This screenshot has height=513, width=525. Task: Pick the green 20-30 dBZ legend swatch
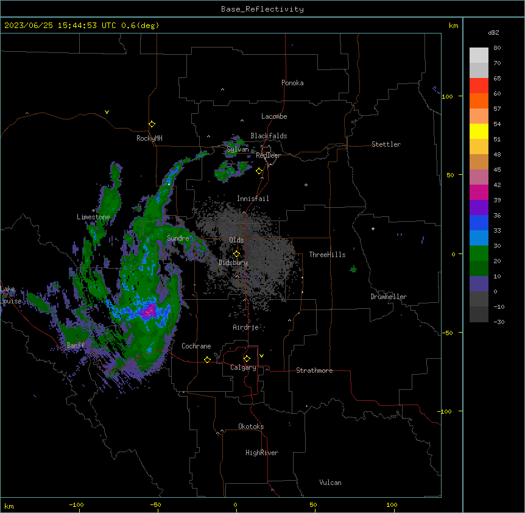(x=479, y=253)
